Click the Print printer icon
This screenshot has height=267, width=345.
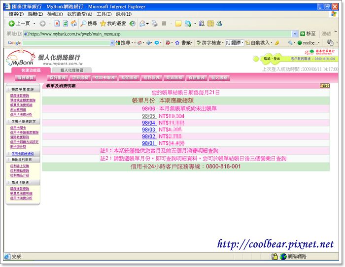(155, 23)
